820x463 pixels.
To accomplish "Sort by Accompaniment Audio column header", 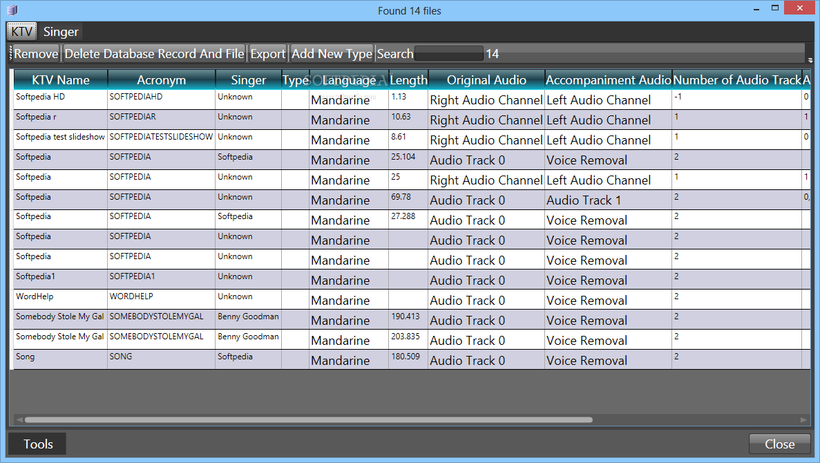I will [608, 79].
